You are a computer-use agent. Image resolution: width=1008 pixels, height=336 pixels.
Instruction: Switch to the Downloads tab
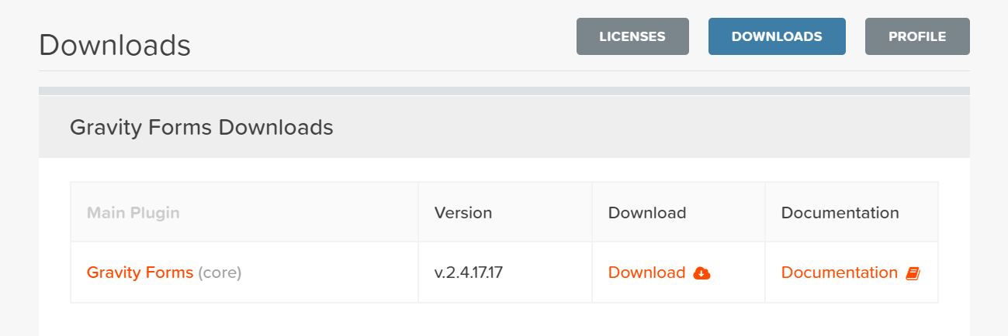tap(777, 36)
